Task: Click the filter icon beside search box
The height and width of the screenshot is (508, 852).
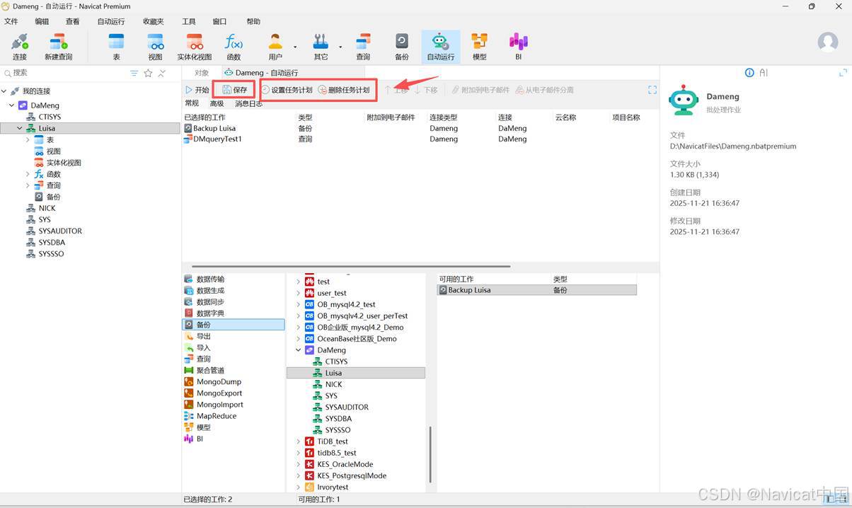Action: [134, 73]
